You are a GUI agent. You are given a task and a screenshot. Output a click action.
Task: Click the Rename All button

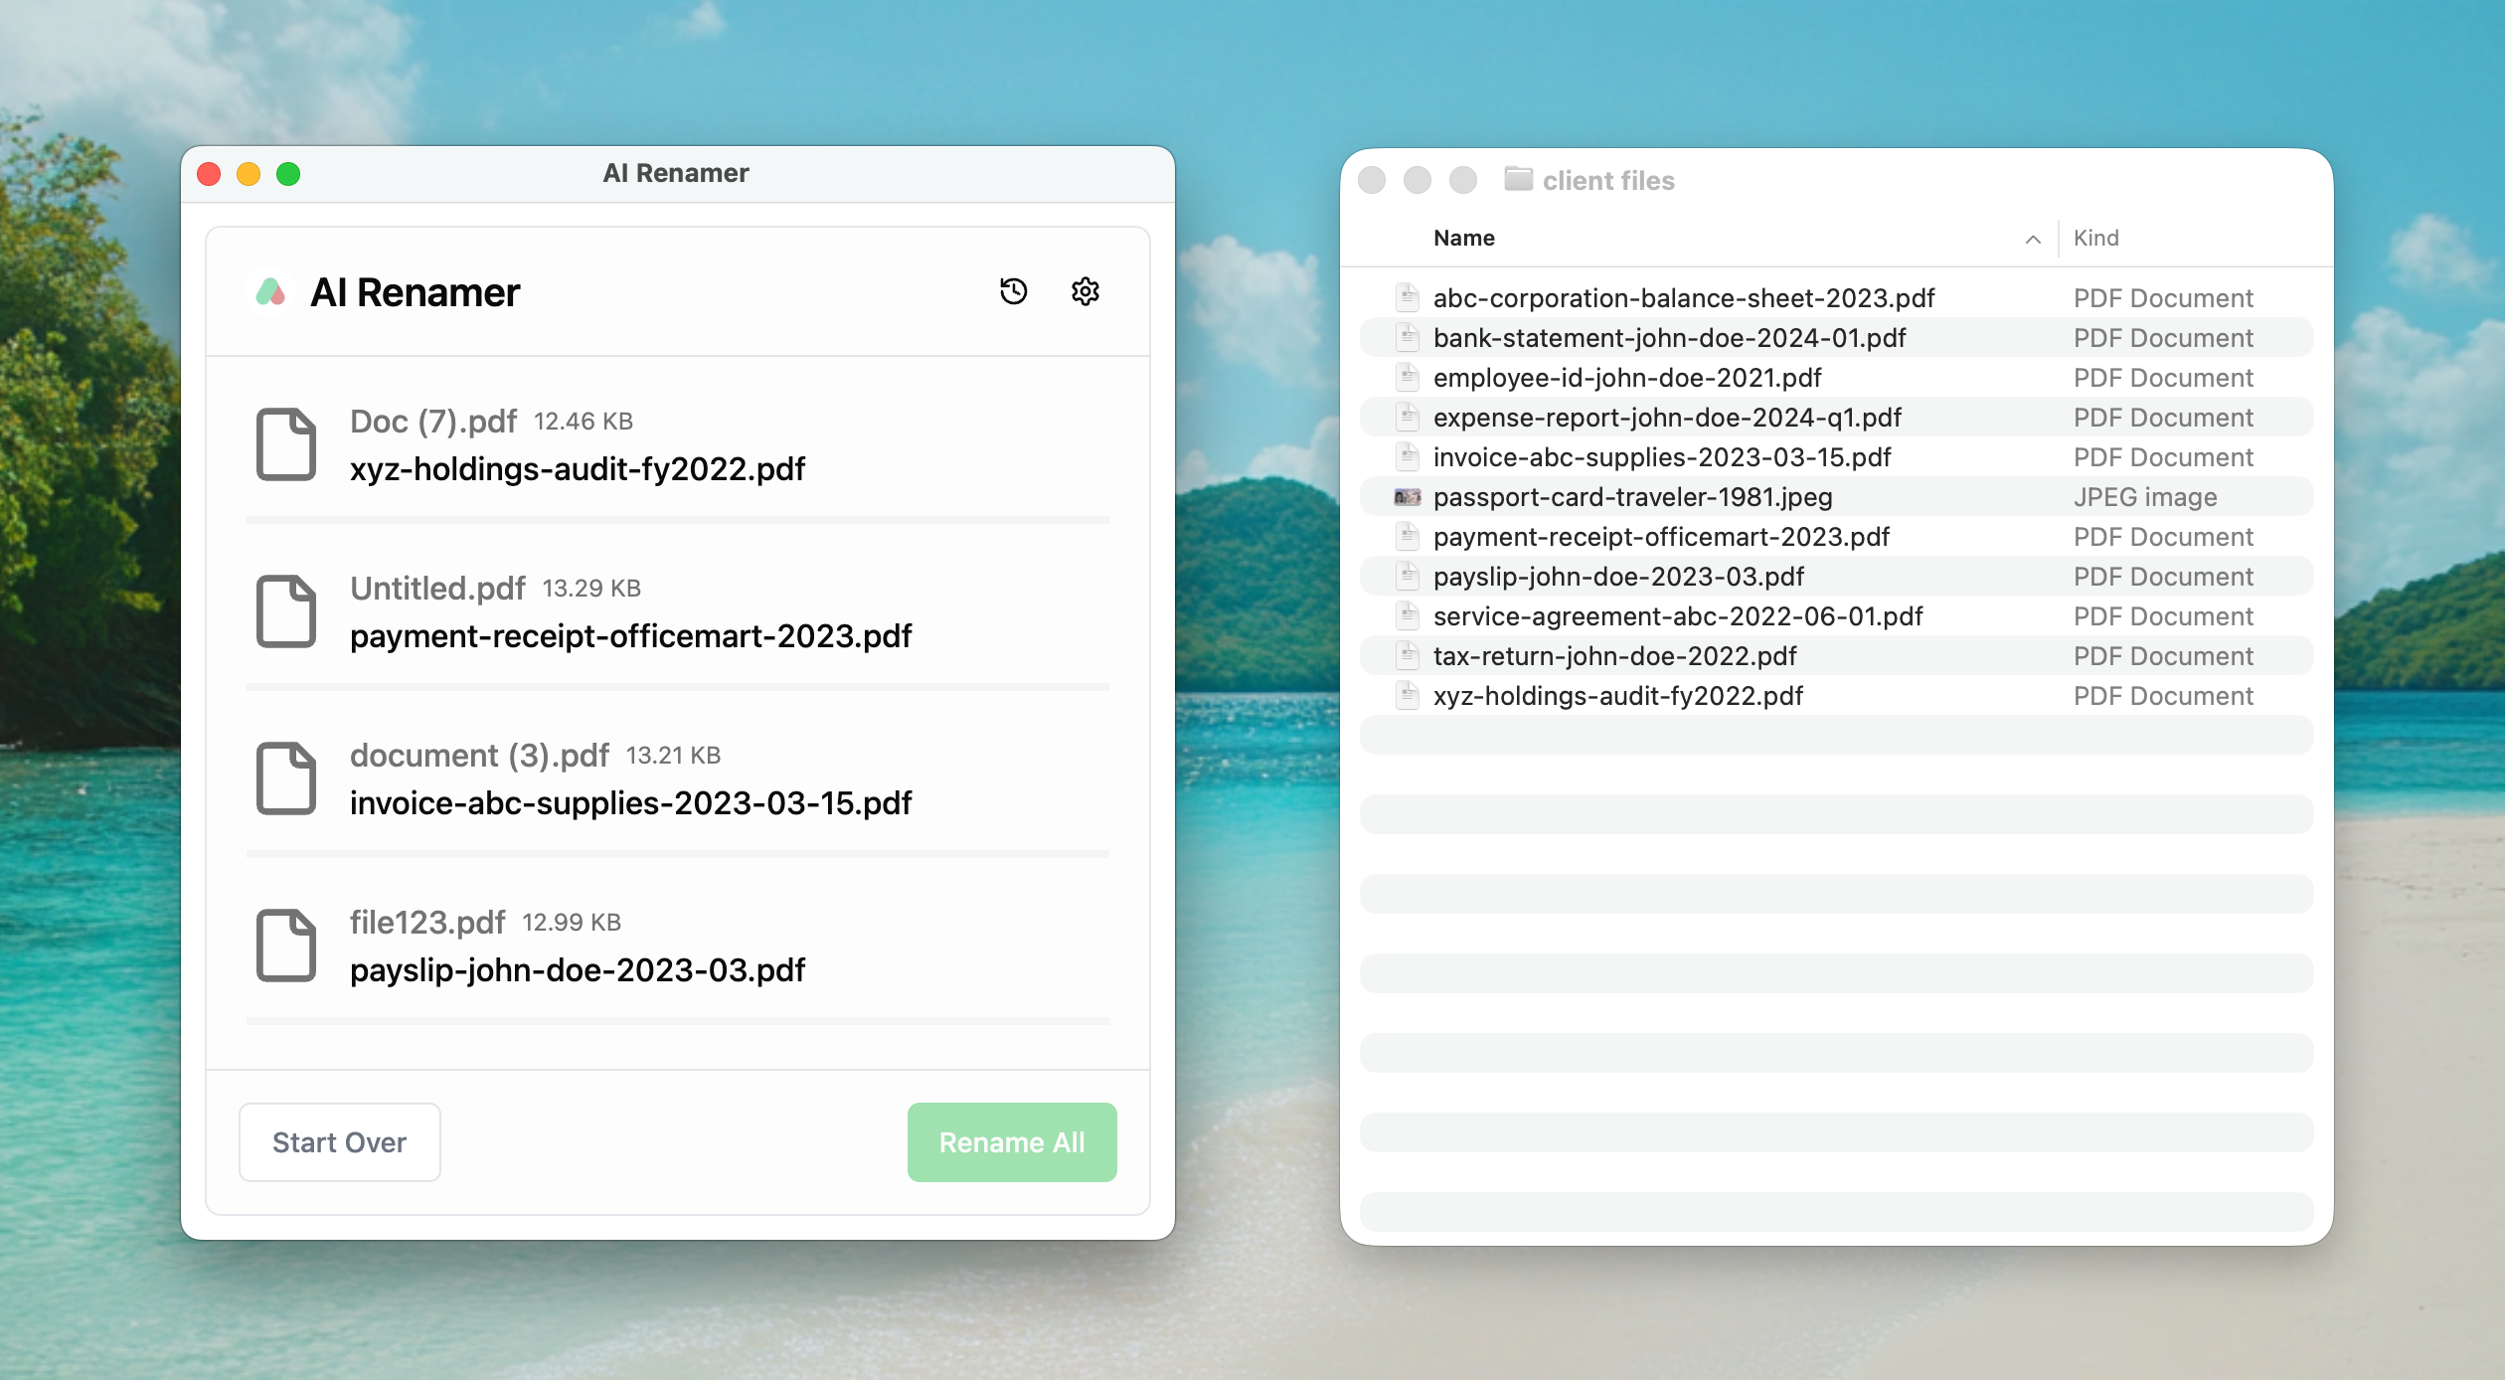click(x=1011, y=1141)
